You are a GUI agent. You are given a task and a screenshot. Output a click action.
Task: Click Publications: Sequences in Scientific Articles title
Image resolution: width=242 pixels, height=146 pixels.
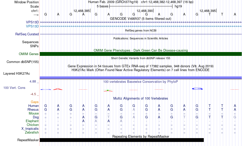click(141, 38)
